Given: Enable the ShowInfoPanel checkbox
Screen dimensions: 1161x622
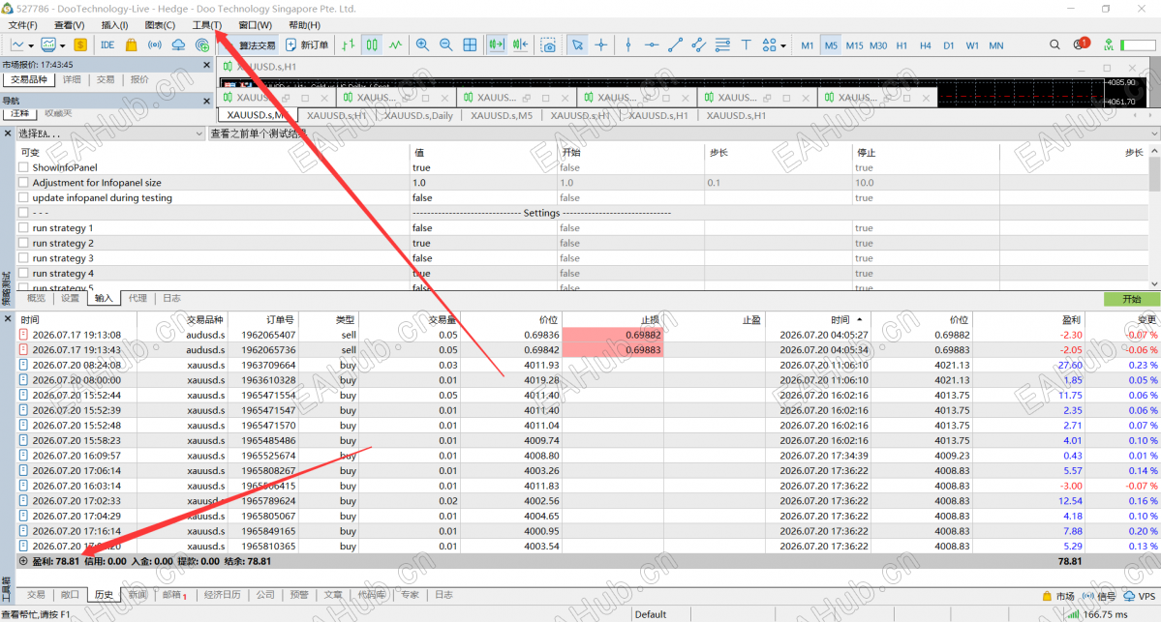Looking at the screenshot, I should point(23,168).
